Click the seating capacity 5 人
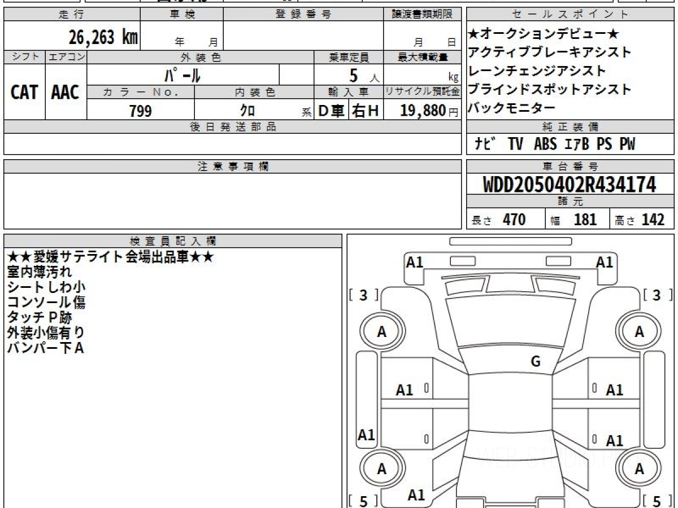The height and width of the screenshot is (508, 678). coord(363,75)
